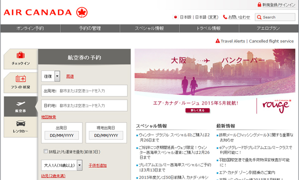Click the 最新情報 section heading
Image resolution: width=299 pixels, height=180 pixels.
226,126
